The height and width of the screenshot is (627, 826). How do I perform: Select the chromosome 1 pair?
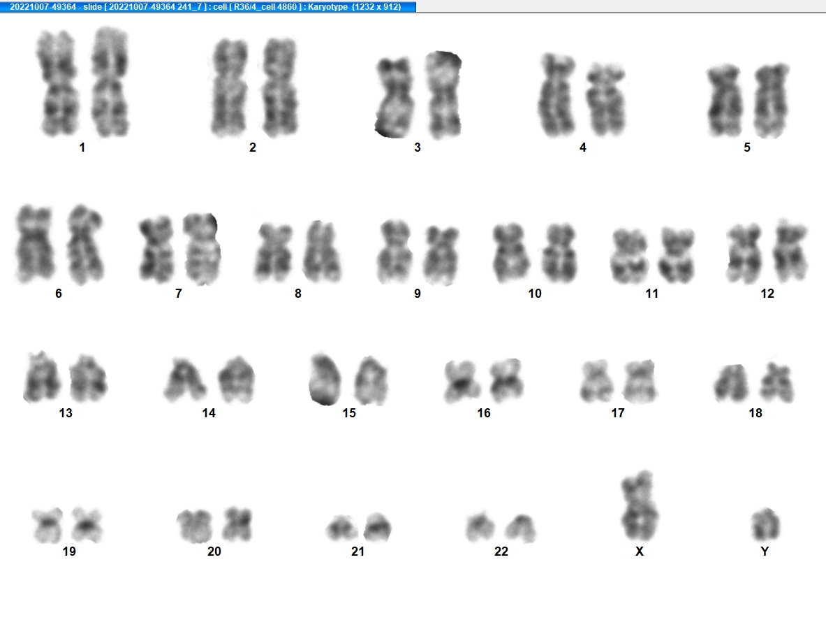coord(82,82)
